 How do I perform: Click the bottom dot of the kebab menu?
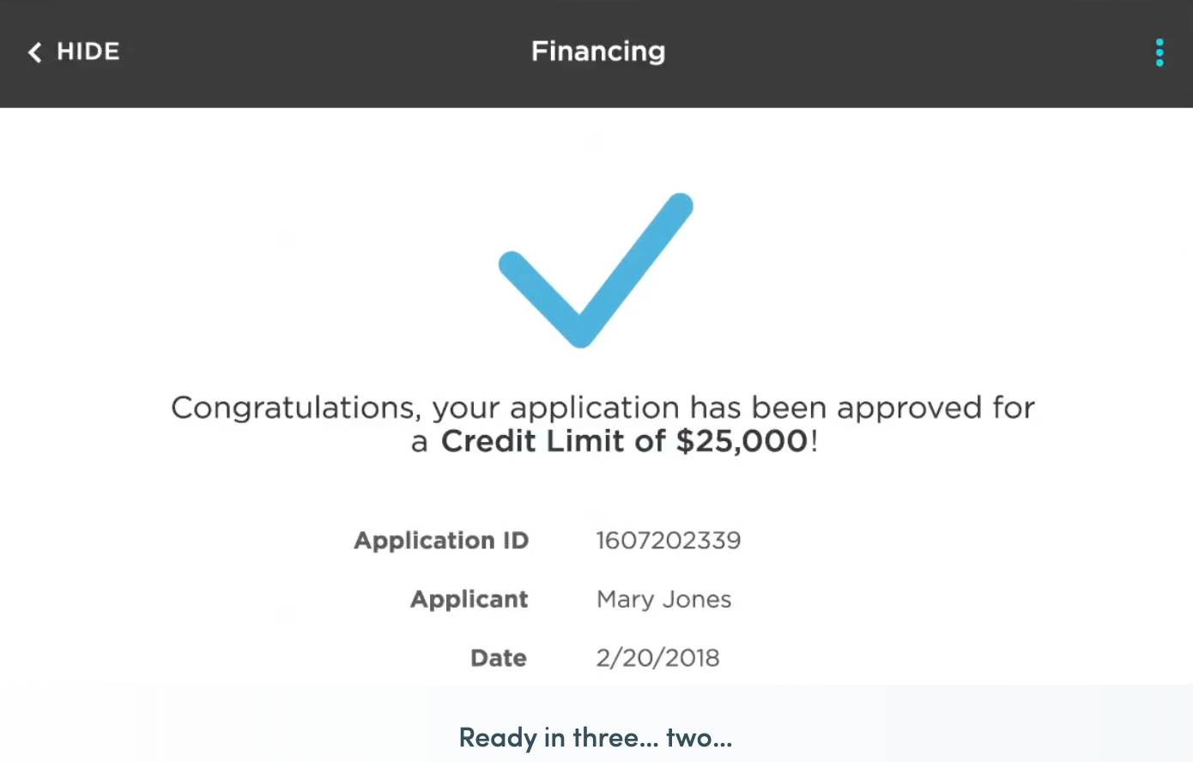(1160, 62)
